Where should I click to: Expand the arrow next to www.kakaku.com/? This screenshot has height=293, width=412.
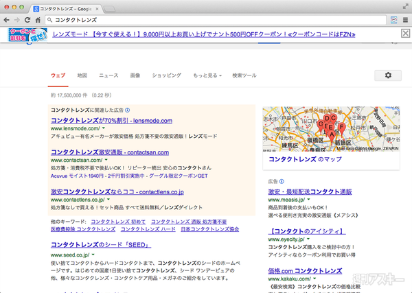coord(314,279)
